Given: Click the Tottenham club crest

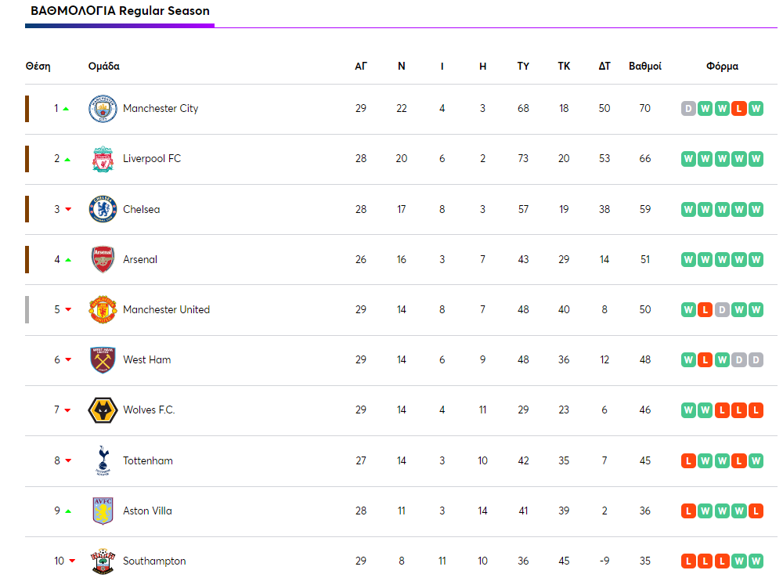Looking at the screenshot, I should click(103, 460).
